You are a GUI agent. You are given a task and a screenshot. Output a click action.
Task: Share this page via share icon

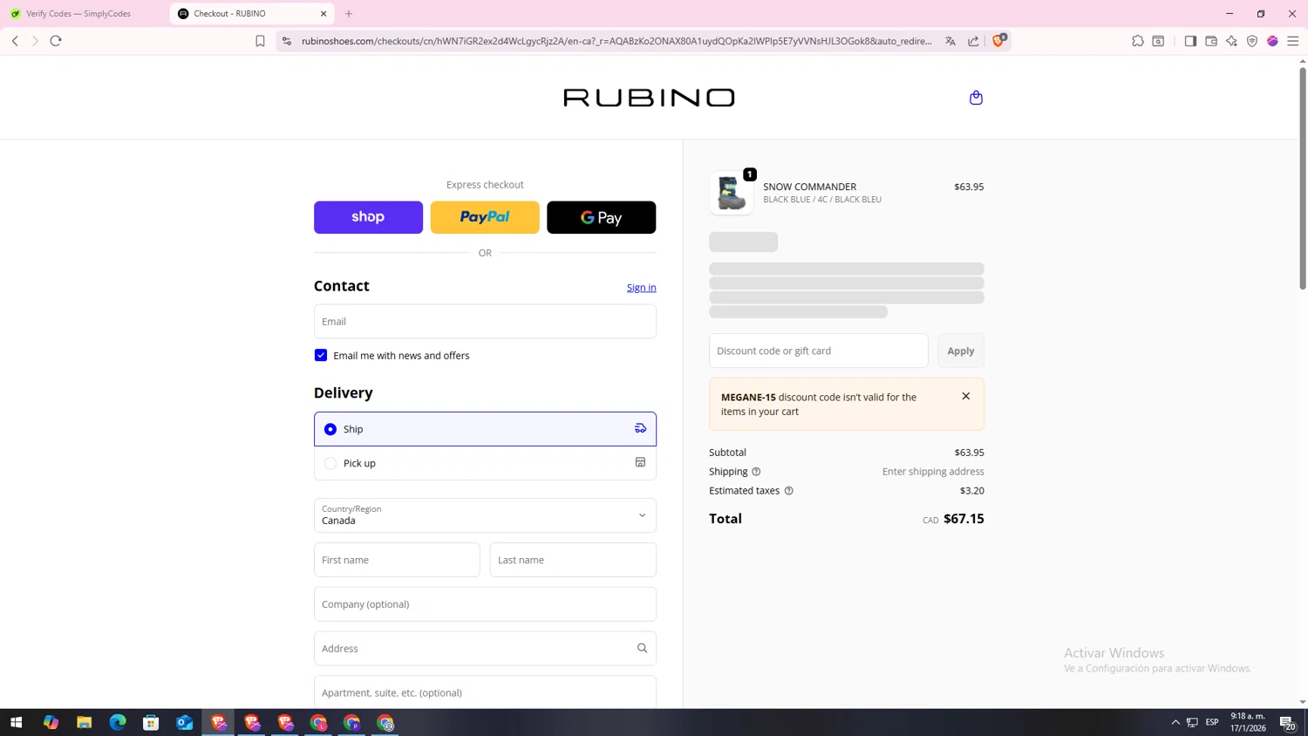click(x=973, y=41)
